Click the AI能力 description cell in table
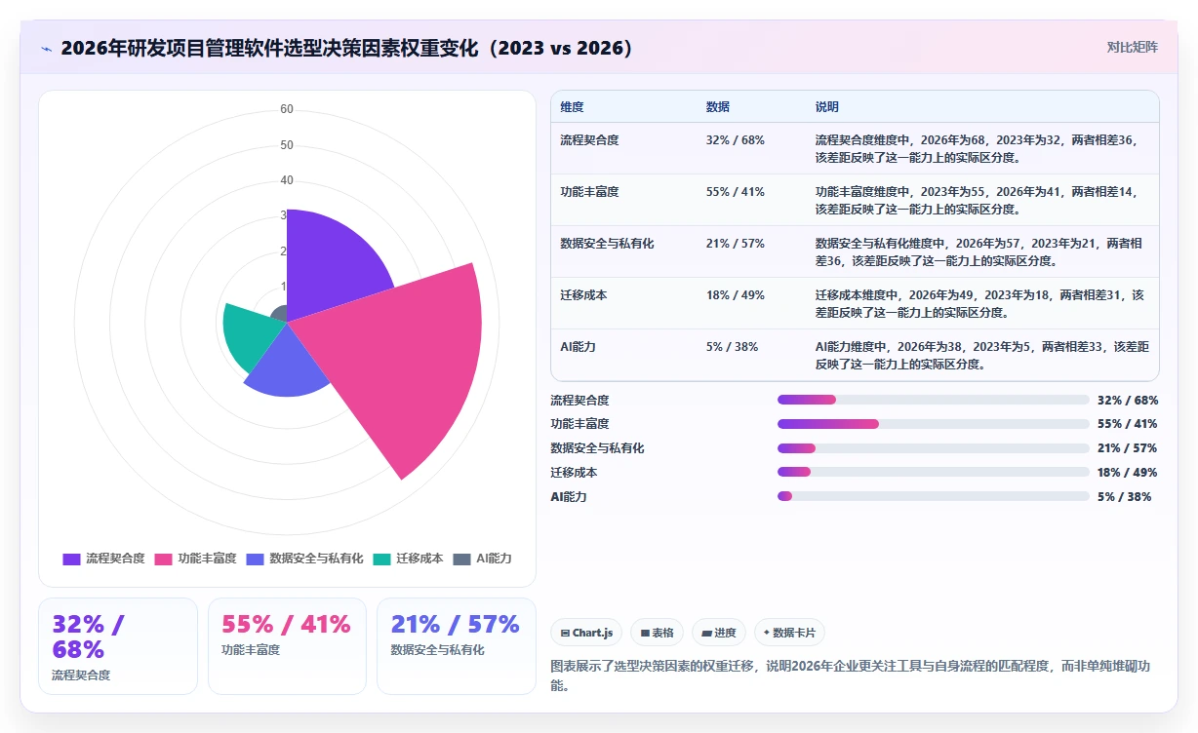Screen dimensions: 1198x733 point(981,355)
